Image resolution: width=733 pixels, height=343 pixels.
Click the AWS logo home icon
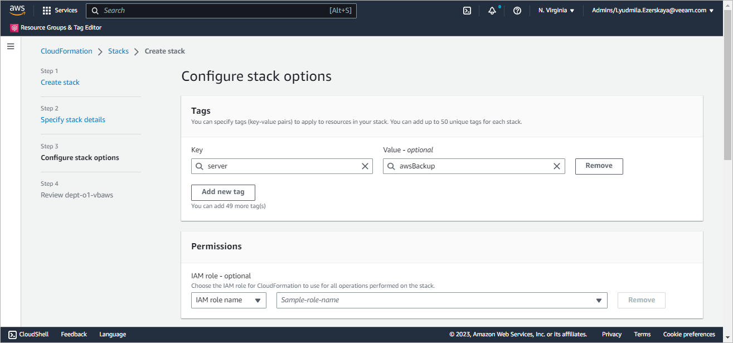pyautogui.click(x=17, y=11)
